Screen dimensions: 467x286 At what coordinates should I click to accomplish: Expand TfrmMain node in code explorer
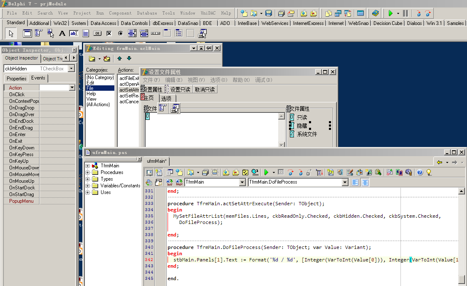88,166
